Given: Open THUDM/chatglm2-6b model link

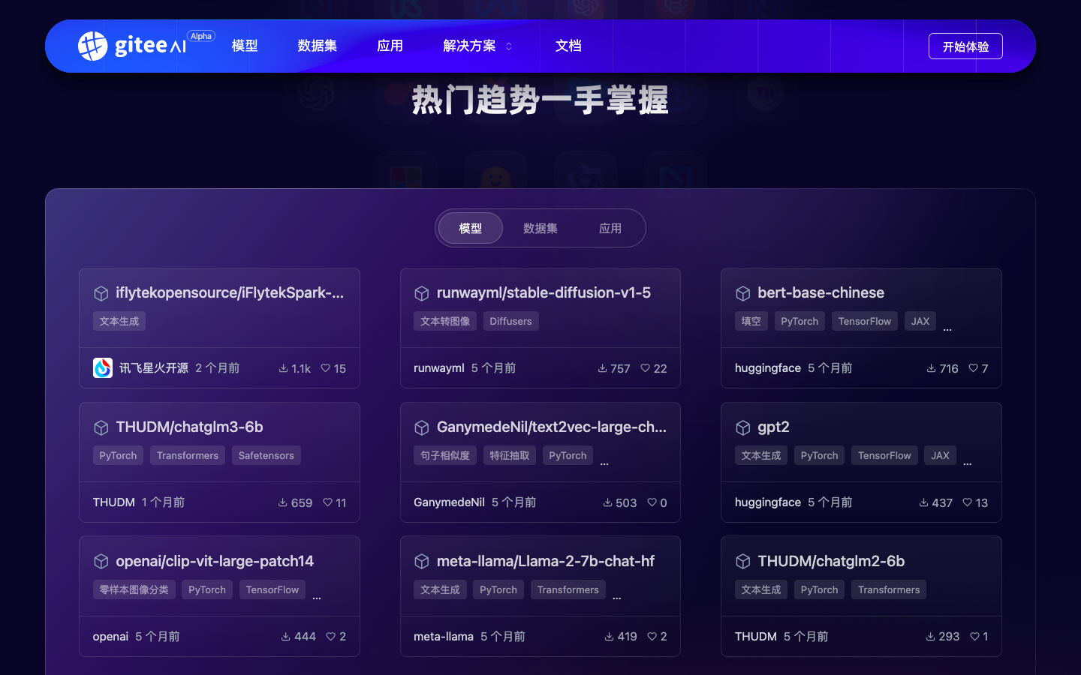Looking at the screenshot, I should [x=831, y=561].
